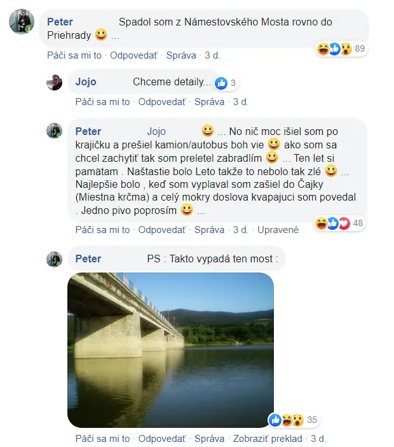Click the 'Jojo' mention in Peter's reply
Screen dimensions: 394x447
(156, 132)
